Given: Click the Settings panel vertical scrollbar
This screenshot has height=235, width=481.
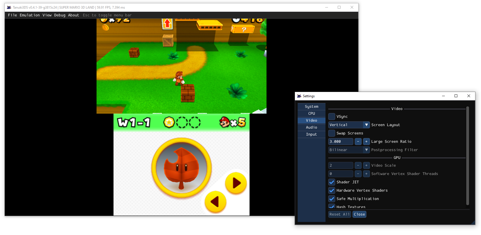Looking at the screenshot, I should click(x=468, y=156).
